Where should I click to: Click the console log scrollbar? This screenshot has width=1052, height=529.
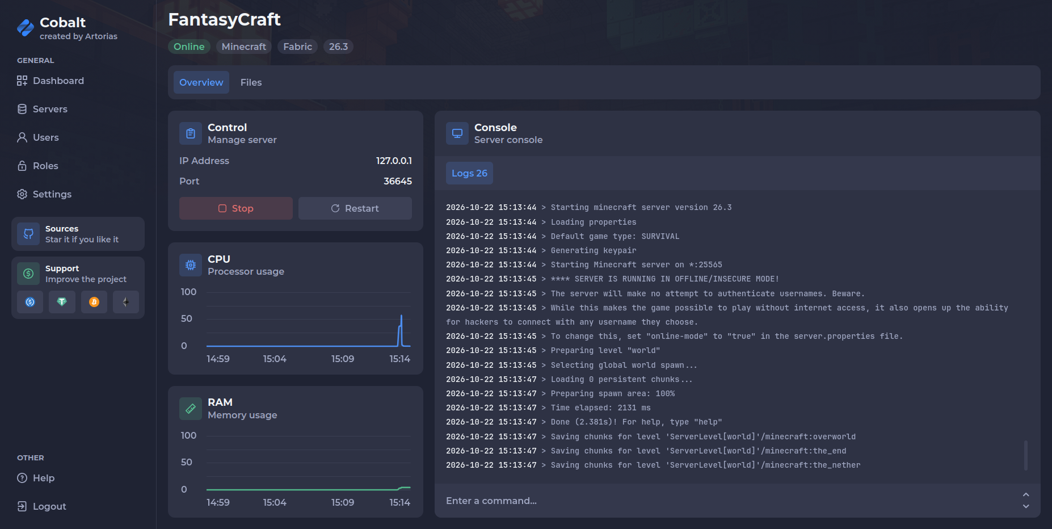[1026, 455]
